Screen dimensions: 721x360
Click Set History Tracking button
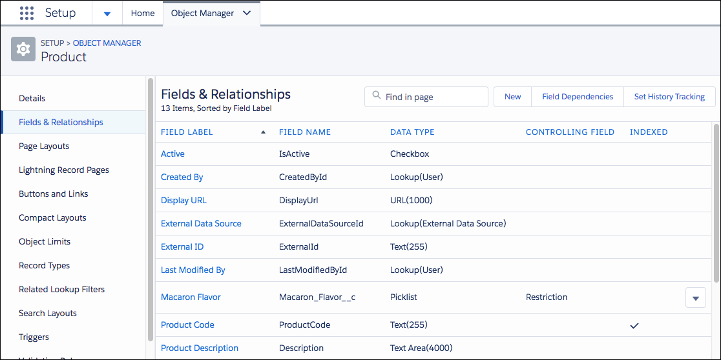(669, 97)
